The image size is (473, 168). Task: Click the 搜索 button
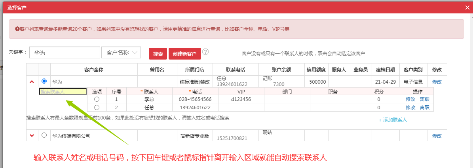[x=158, y=54]
